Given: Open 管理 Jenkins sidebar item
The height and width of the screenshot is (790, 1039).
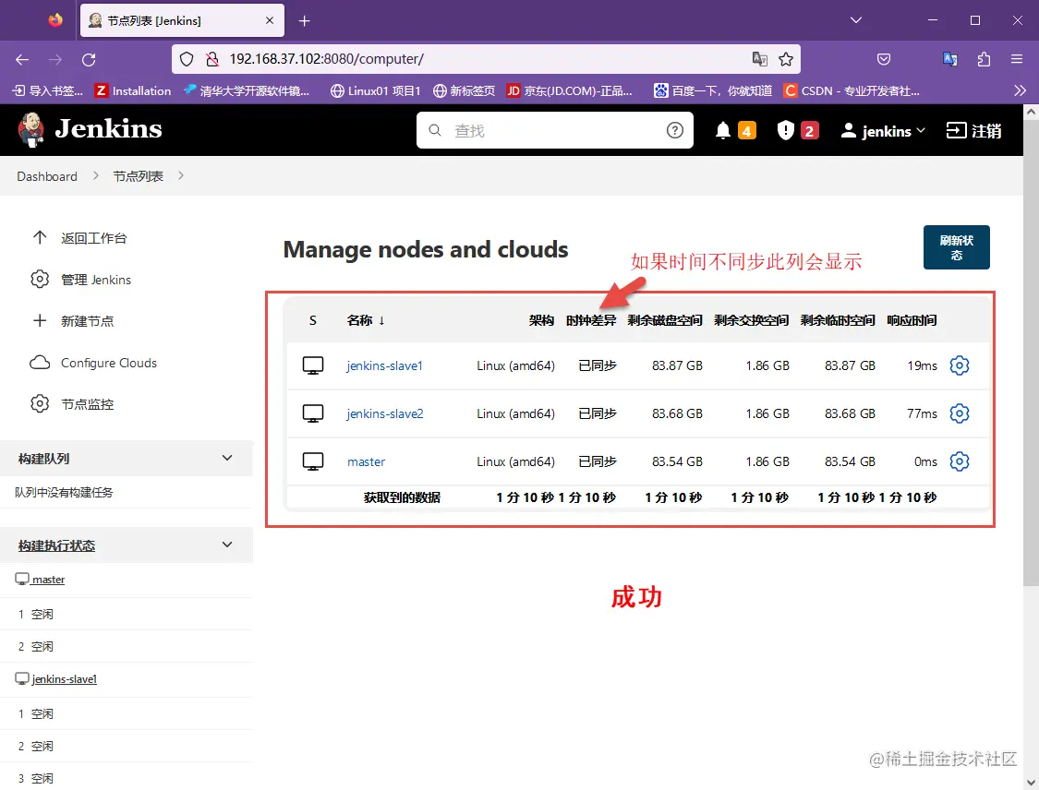Looking at the screenshot, I should (81, 280).
